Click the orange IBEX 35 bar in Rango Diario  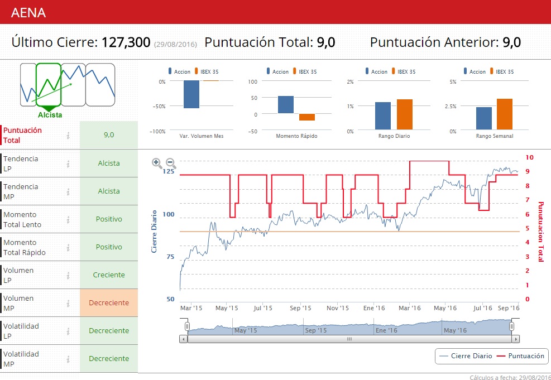point(405,114)
